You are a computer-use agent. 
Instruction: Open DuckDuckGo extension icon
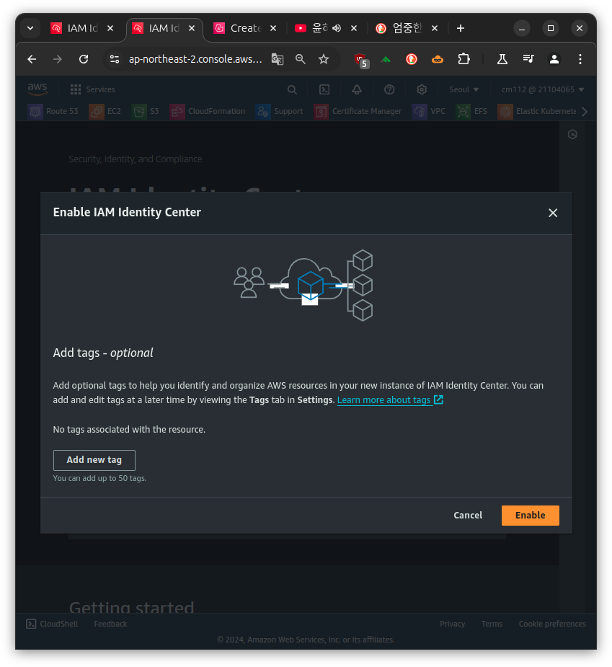click(412, 59)
